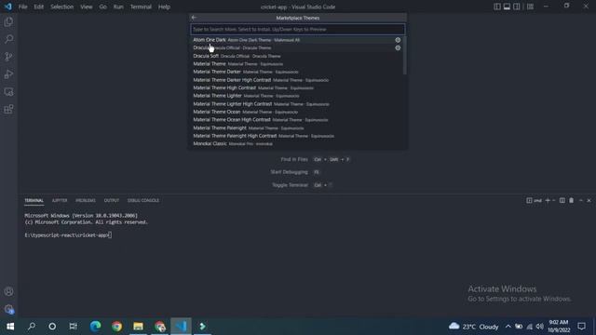Screen dimensions: 596x335
Task: Switch to the DEBUG CONSOLE tab
Action: click(143, 201)
